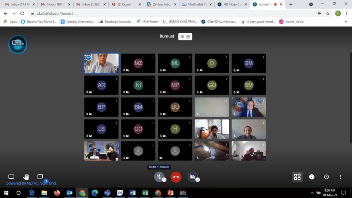The height and width of the screenshot is (198, 352).
Task: Open MZ participant tile options menu
Action: tap(153, 57)
